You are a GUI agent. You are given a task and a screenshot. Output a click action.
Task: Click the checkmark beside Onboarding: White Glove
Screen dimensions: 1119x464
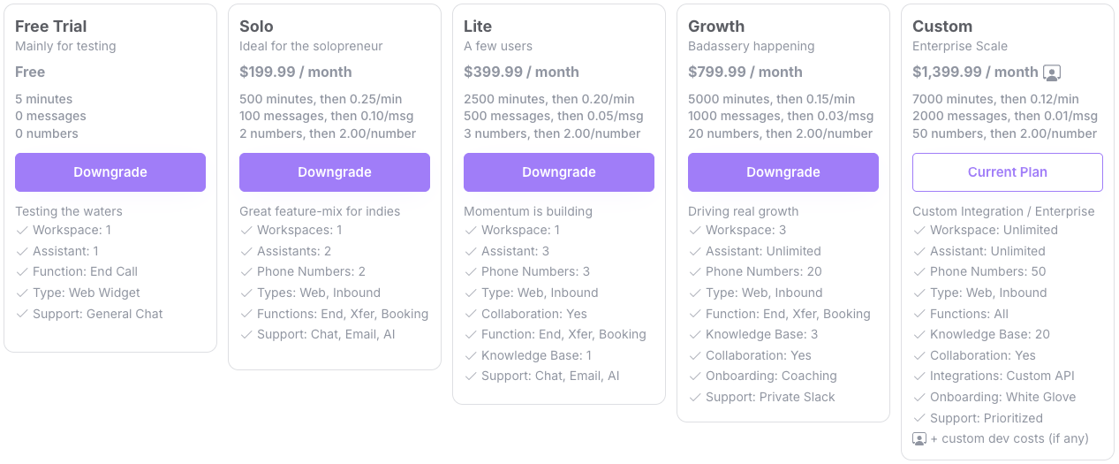[919, 398]
